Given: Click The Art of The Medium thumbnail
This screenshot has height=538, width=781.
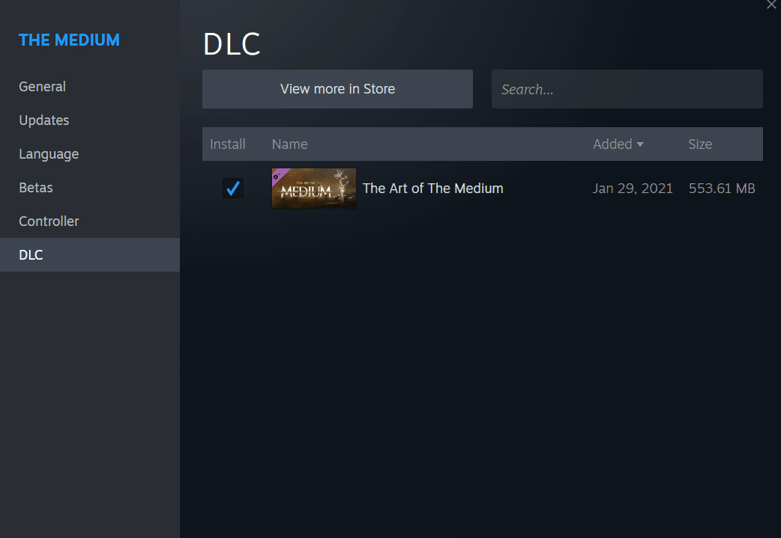Looking at the screenshot, I should (x=314, y=189).
